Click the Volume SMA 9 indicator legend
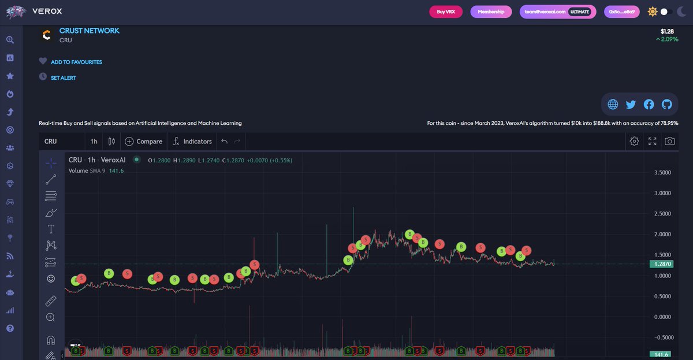The height and width of the screenshot is (360, 693). click(96, 171)
